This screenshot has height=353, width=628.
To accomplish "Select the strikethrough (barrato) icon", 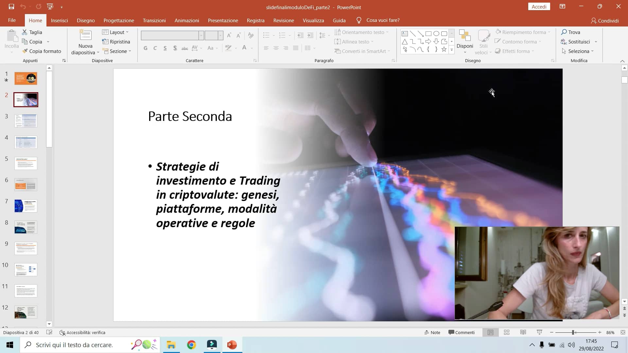I will click(184, 48).
